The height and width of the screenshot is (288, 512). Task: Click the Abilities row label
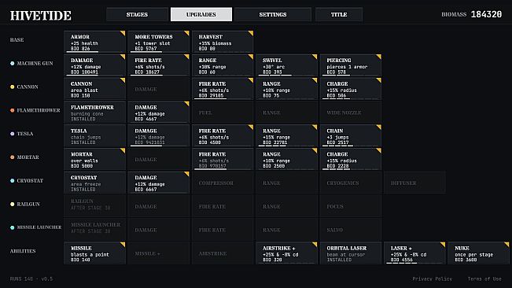coord(23,251)
